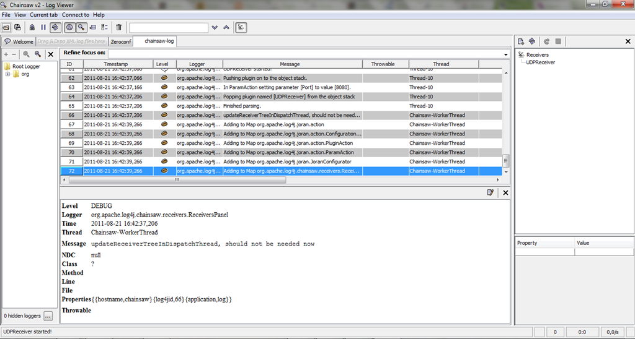Open a log file via toolbar icon
This screenshot has height=339, width=635.
(x=6, y=27)
